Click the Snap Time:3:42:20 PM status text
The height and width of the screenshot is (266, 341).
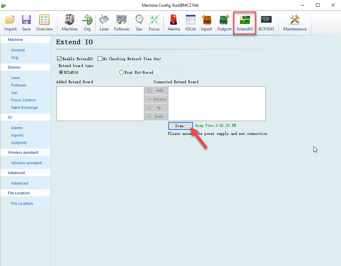[x=216, y=125]
